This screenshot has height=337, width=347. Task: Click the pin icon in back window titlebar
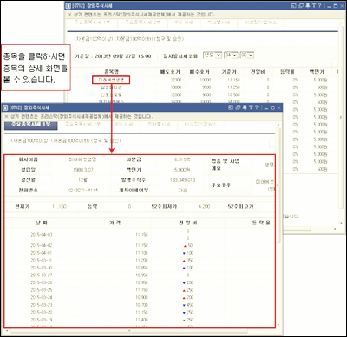tap(308, 5)
